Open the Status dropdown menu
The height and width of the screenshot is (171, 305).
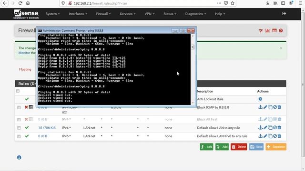coord(170,14)
